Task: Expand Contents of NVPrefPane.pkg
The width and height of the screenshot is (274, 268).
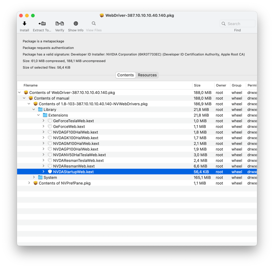Action: tap(29, 183)
